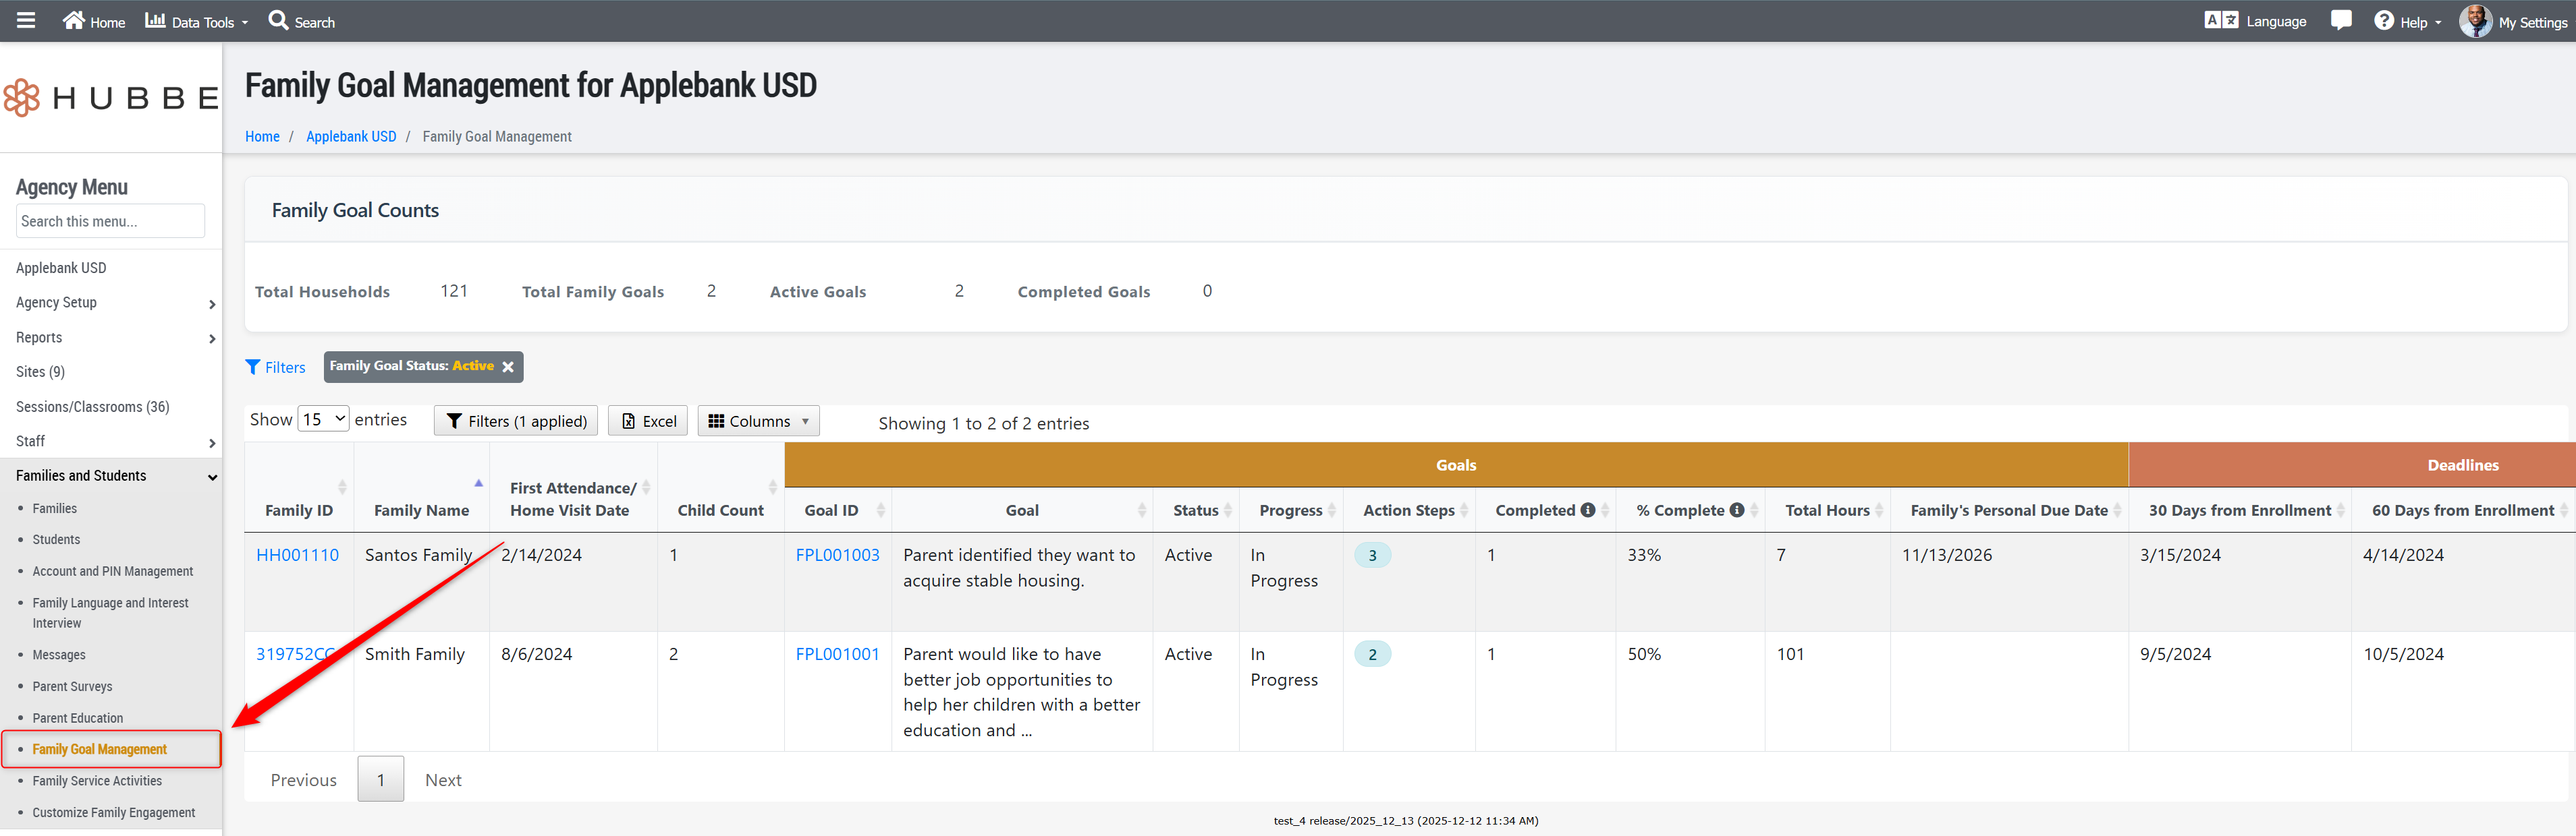Remove the Active status filter tag
This screenshot has width=2576, height=836.
coord(508,367)
